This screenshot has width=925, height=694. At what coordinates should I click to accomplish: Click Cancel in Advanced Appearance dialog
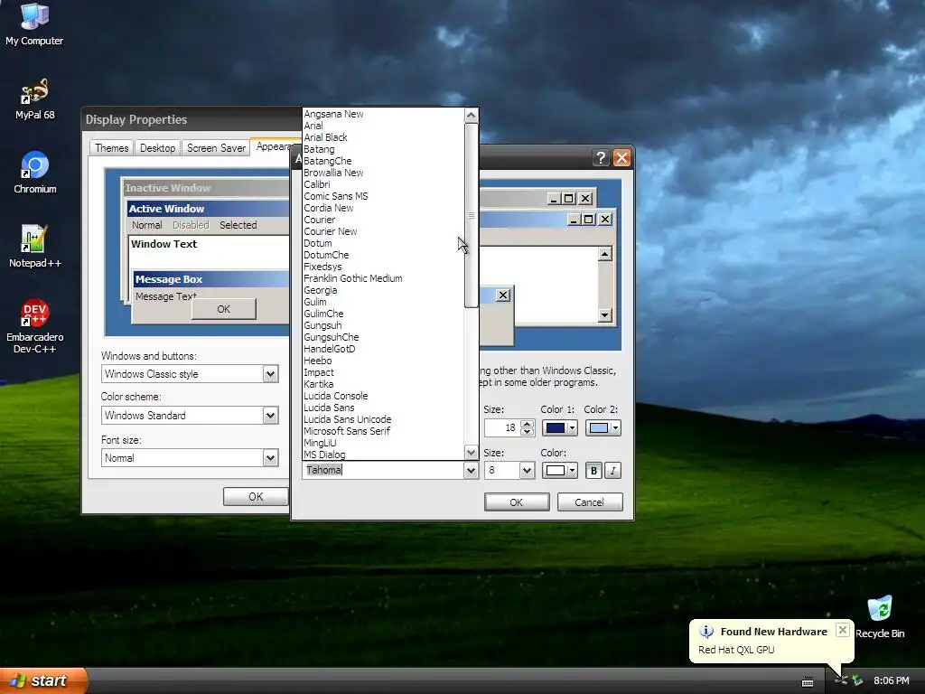tap(590, 502)
